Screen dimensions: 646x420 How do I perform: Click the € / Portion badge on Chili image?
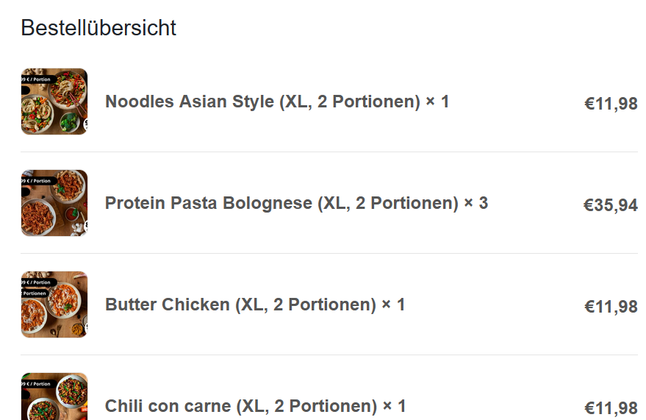click(x=38, y=384)
